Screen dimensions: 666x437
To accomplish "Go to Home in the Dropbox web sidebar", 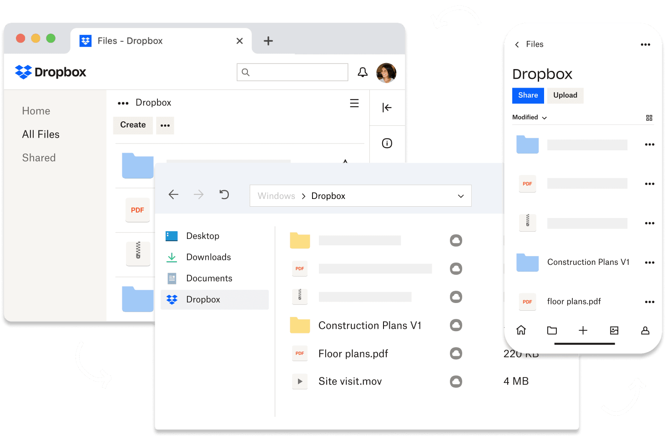I will click(36, 111).
